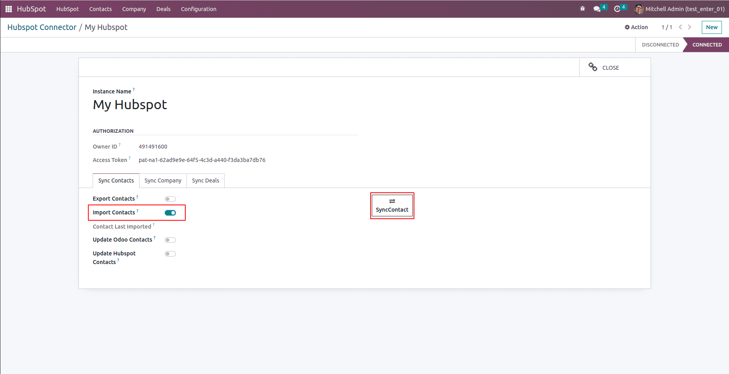Click the Access Token help question mark
The image size is (729, 374).
click(129, 158)
